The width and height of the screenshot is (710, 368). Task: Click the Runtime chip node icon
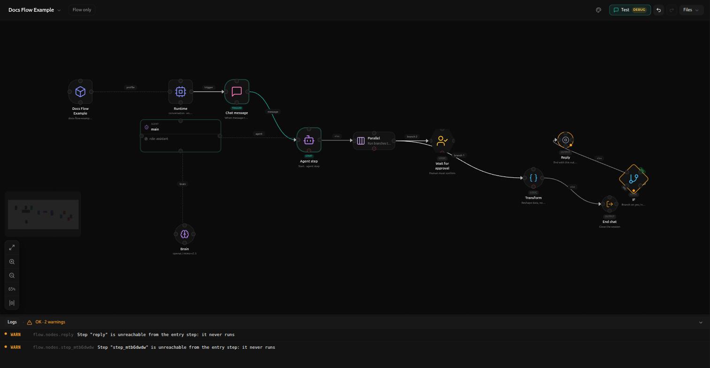point(181,92)
